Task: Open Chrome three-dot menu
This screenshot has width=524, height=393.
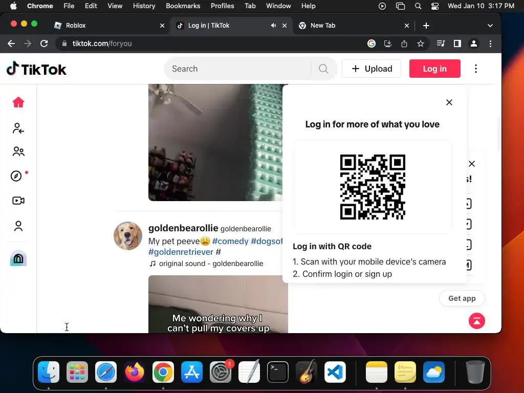Action: 490,43
